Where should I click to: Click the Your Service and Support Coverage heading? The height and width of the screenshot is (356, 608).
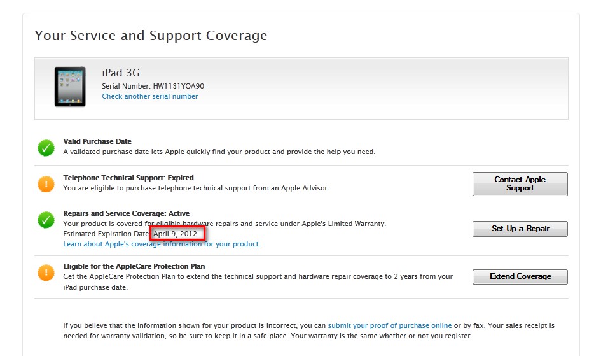(x=151, y=36)
